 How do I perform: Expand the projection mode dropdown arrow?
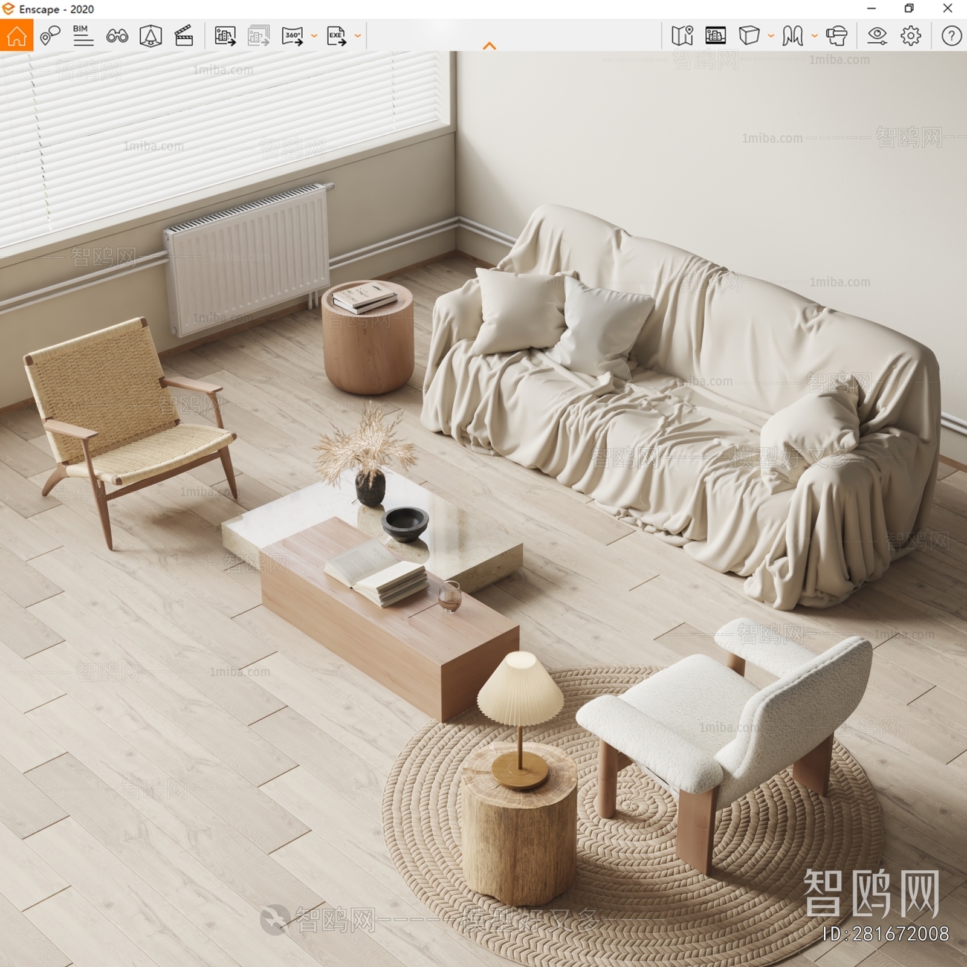click(x=771, y=36)
